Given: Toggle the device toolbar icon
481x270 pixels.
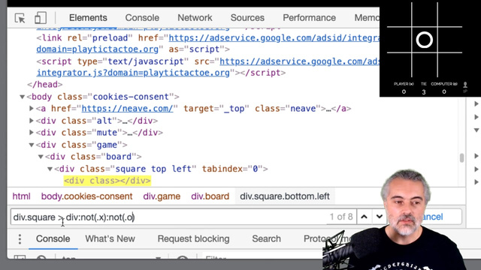Looking at the screenshot, I should [x=41, y=18].
